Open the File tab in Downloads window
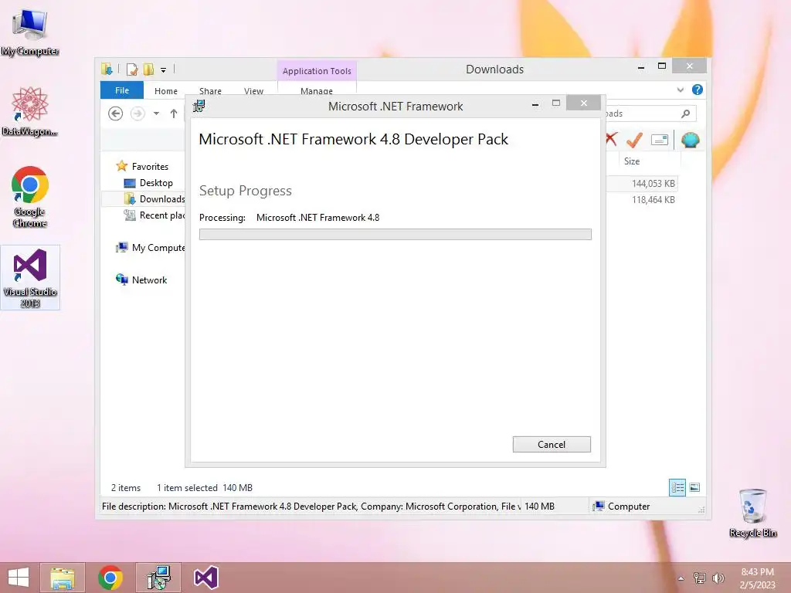 [x=122, y=90]
